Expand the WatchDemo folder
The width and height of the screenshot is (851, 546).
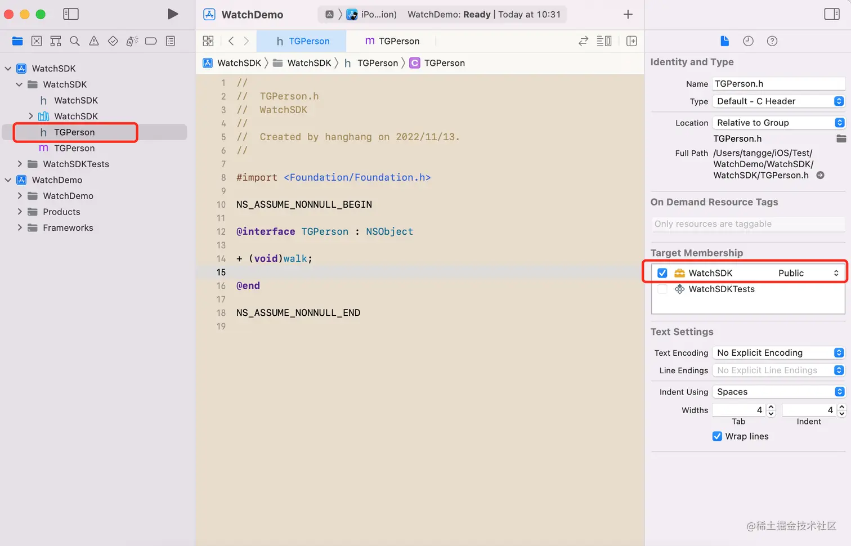[20, 196]
